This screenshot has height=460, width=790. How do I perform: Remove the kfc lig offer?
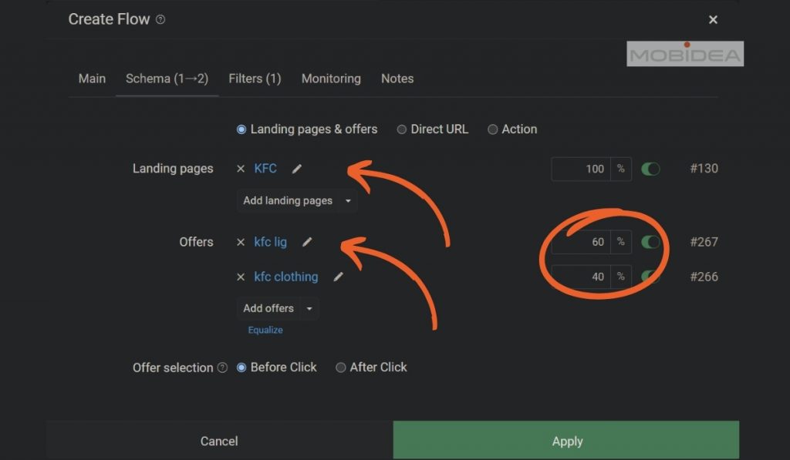tap(241, 242)
